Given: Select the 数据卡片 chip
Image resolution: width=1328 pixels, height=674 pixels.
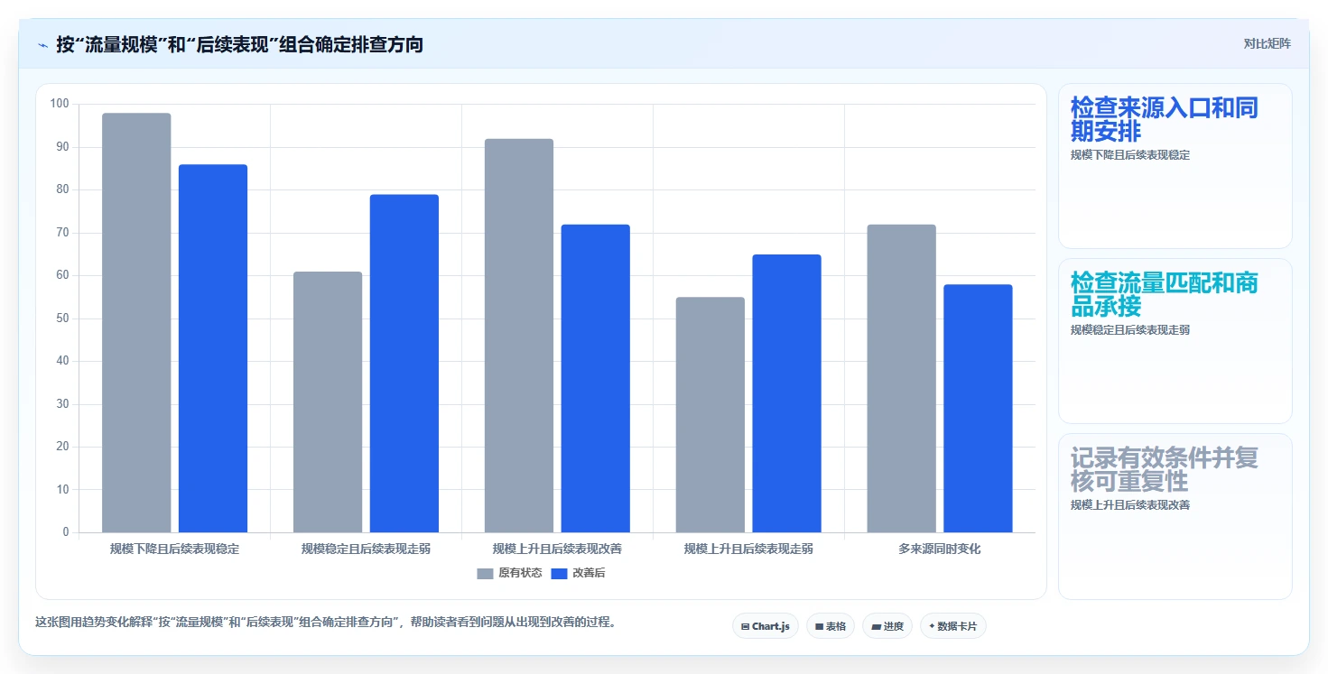Looking at the screenshot, I should [953, 626].
